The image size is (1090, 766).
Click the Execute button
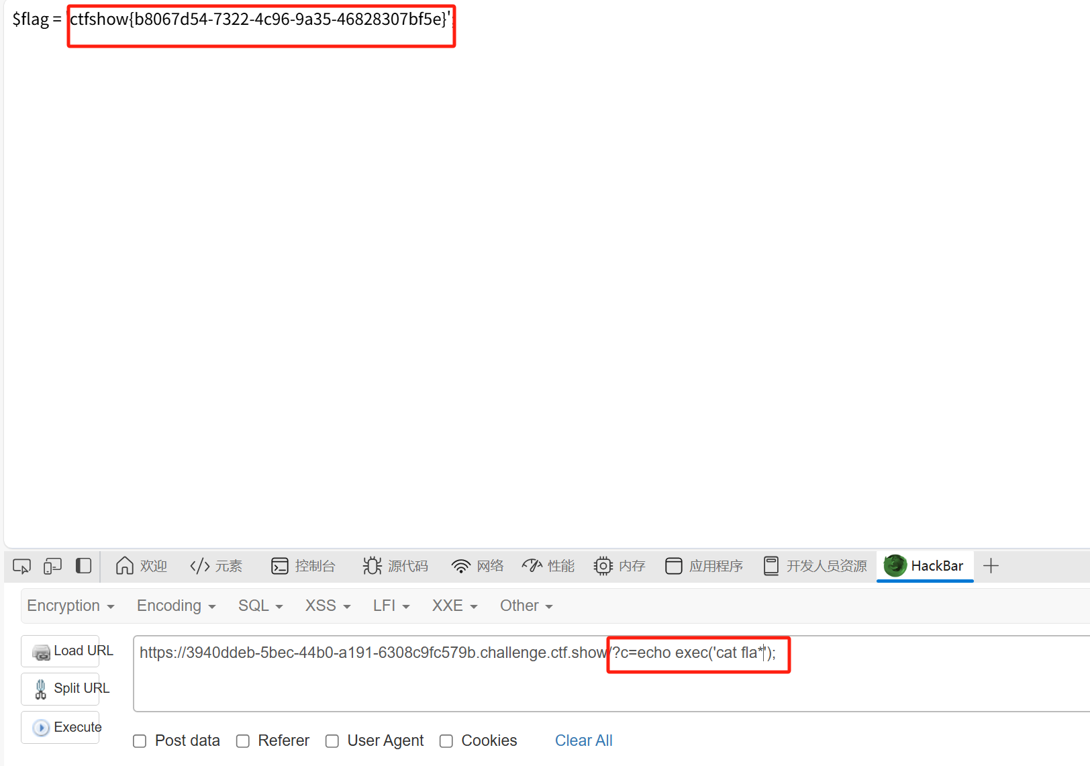pyautogui.click(x=60, y=727)
